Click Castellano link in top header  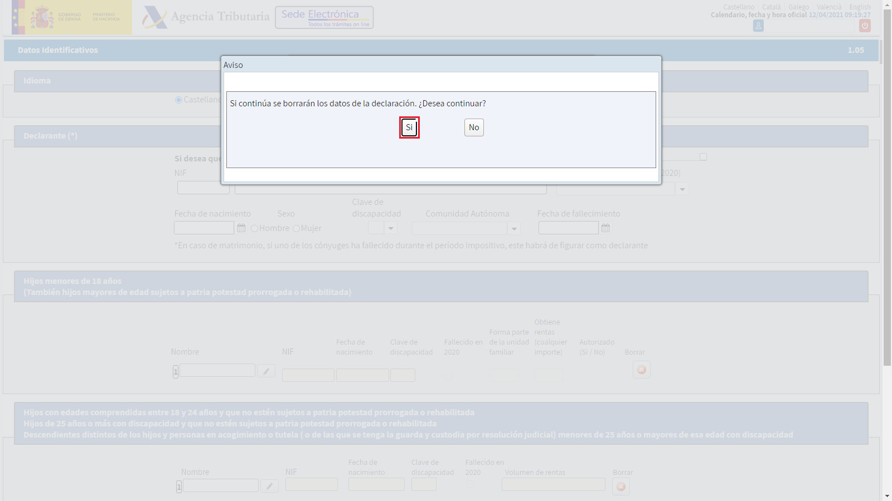coord(739,7)
